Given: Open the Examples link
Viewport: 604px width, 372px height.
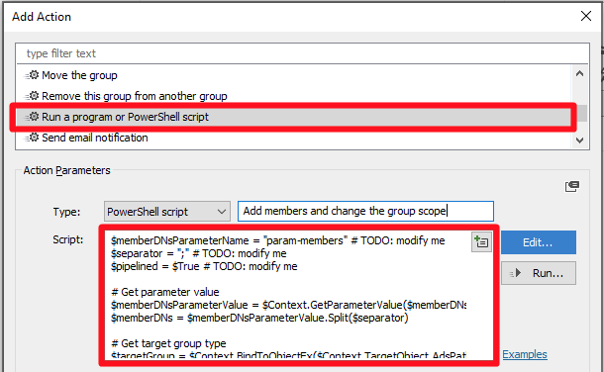Looking at the screenshot, I should tap(525, 354).
